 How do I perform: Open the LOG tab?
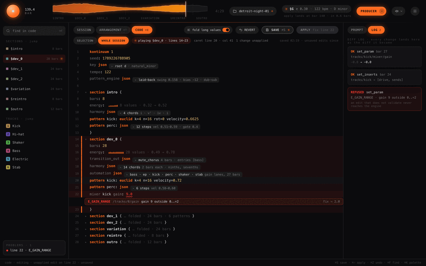[376, 30]
